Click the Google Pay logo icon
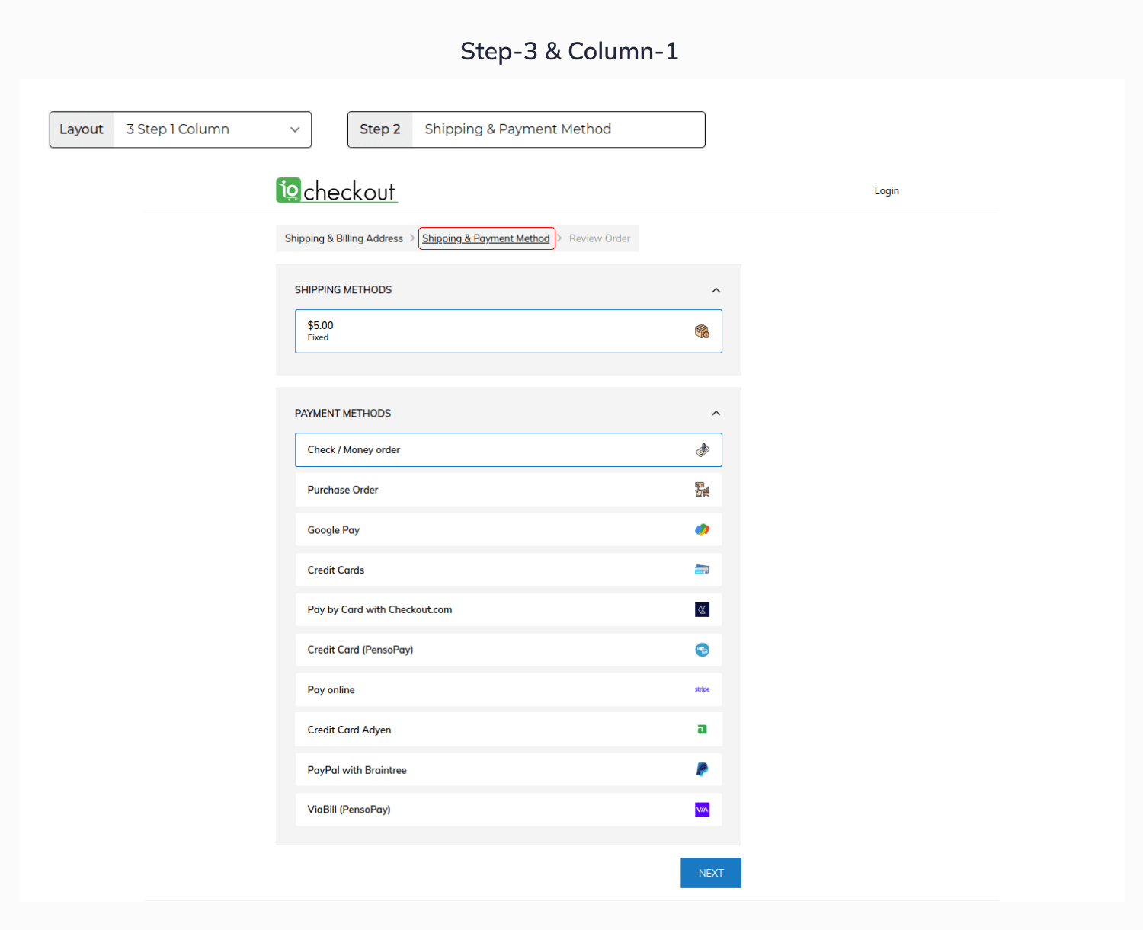1143x930 pixels. (702, 530)
